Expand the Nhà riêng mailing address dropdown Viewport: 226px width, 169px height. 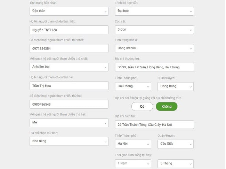click(68, 141)
